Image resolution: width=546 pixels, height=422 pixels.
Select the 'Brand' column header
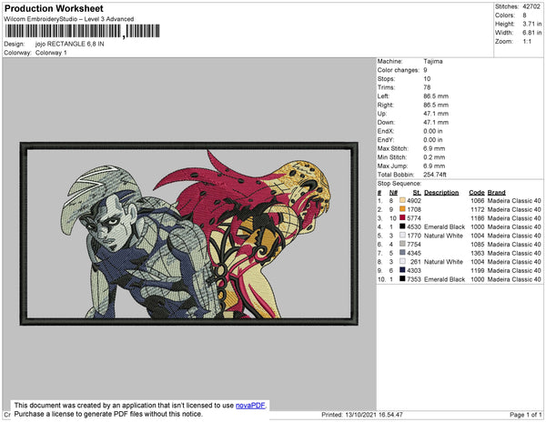[x=496, y=193]
